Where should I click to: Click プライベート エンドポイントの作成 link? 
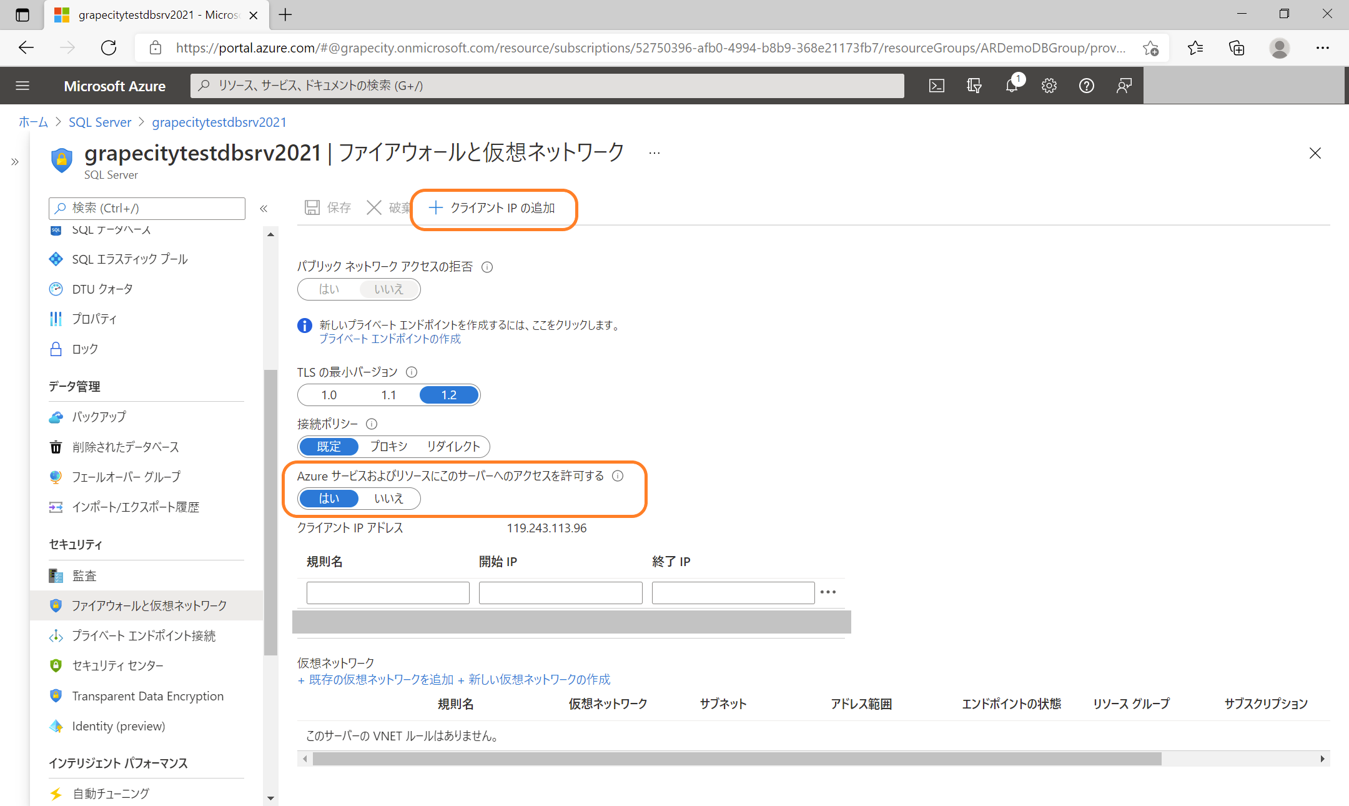(x=390, y=339)
